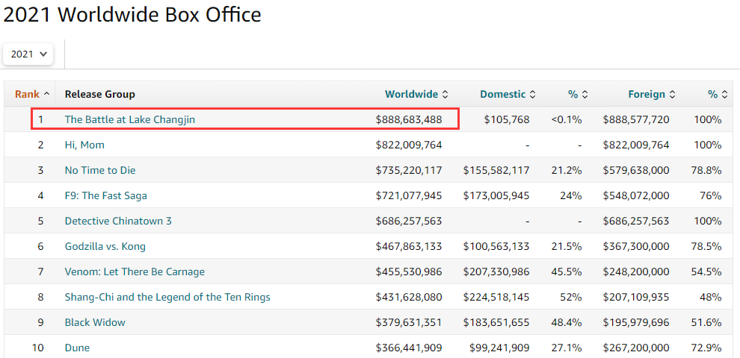Sort by Domestic column sort arrows
The width and height of the screenshot is (740, 358).
point(533,94)
